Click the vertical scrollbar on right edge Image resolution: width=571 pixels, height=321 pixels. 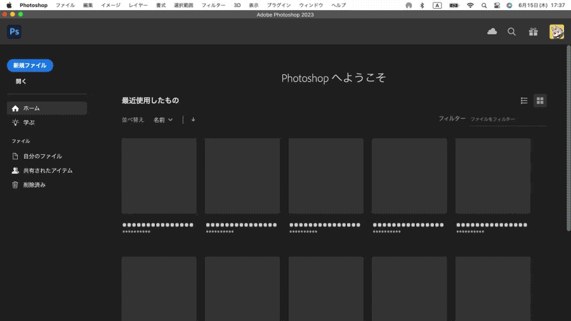(568, 138)
